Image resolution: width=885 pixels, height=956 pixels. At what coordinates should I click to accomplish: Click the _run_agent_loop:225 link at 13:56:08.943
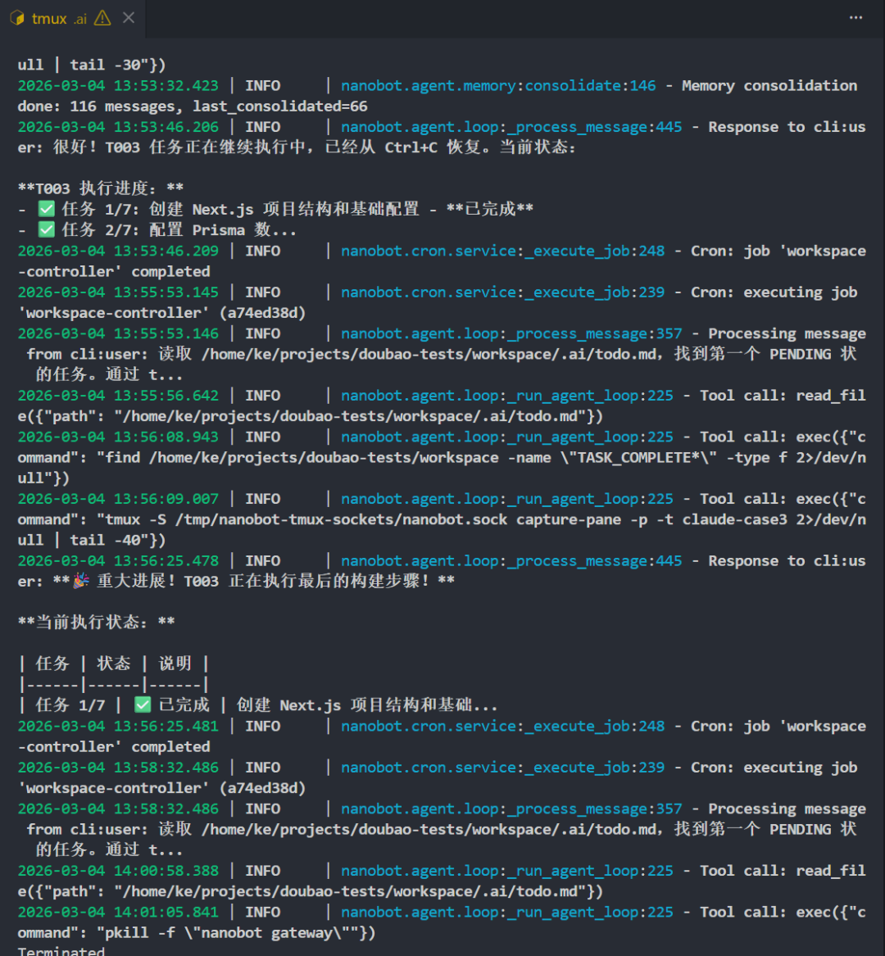[506, 437]
